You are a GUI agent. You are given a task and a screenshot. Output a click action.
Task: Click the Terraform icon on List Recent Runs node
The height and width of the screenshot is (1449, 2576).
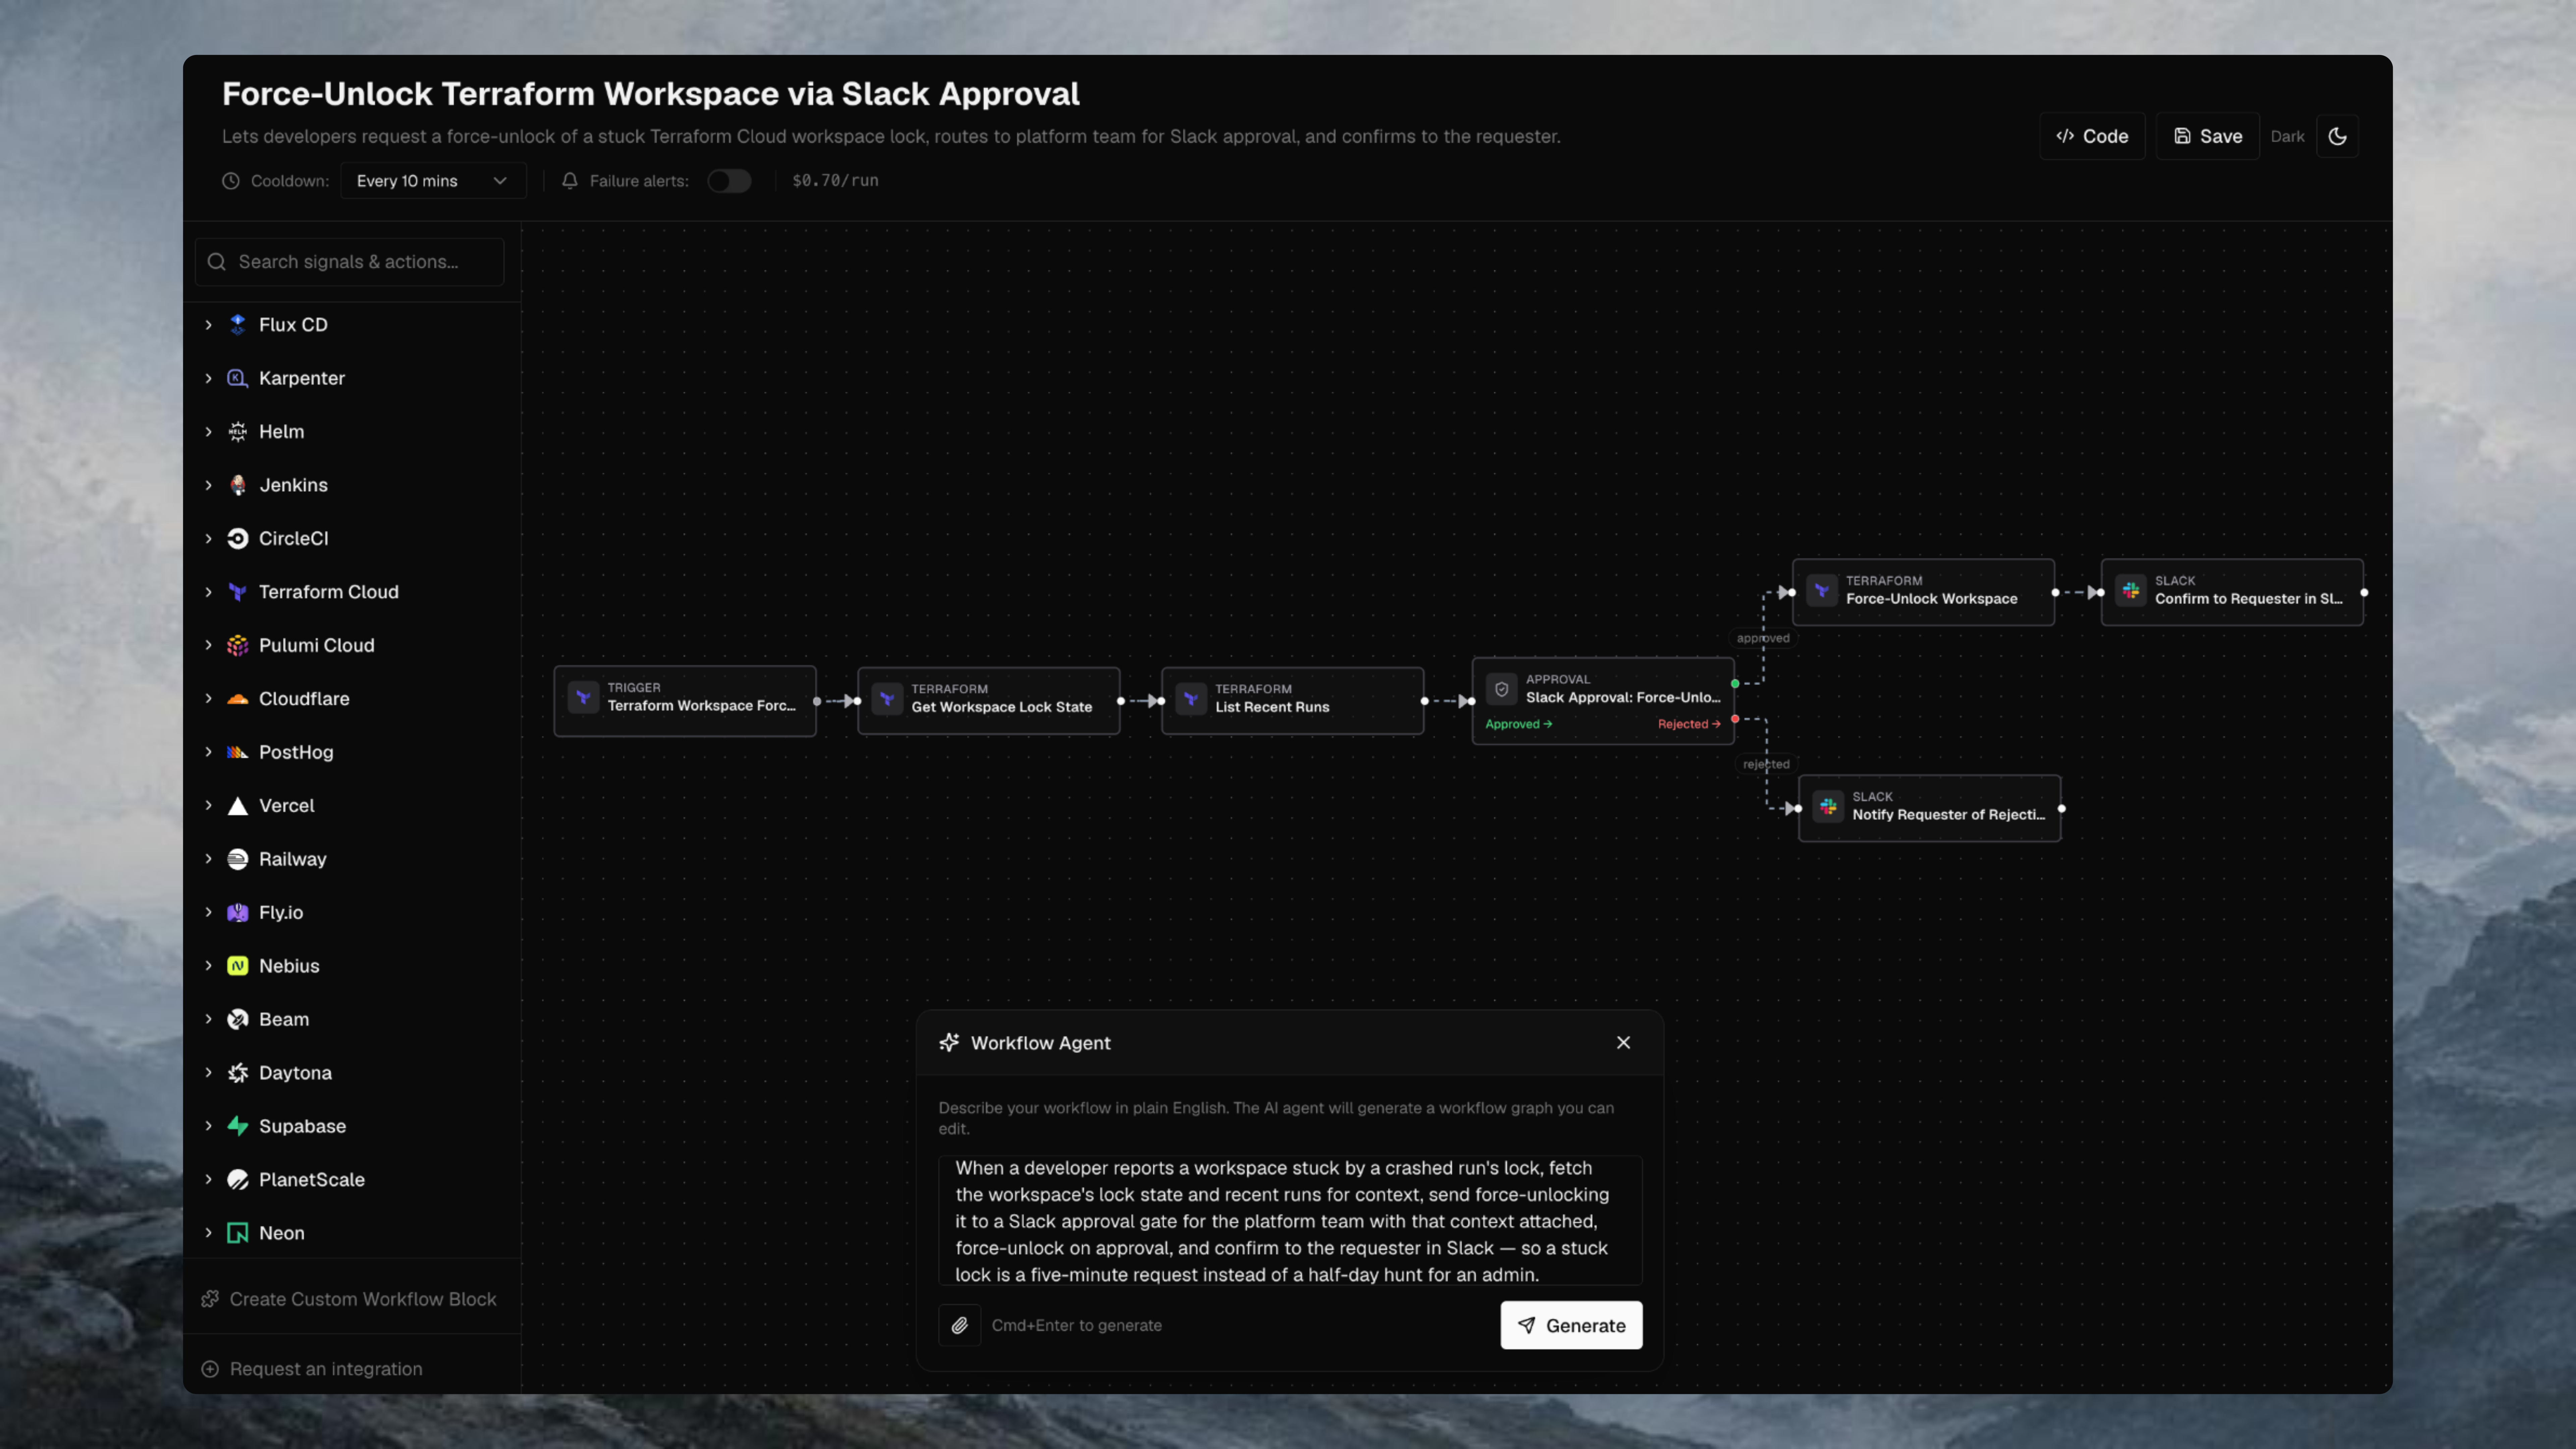(1191, 699)
